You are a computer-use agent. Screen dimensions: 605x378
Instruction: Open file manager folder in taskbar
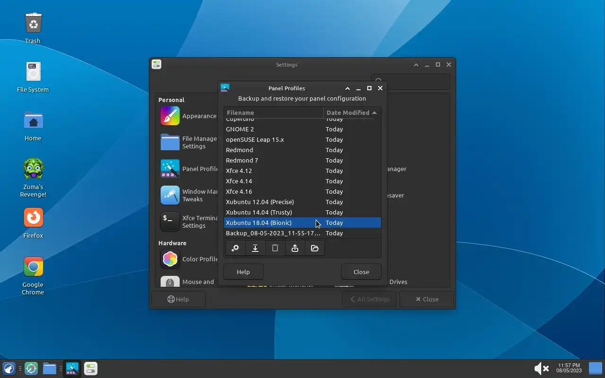click(50, 369)
